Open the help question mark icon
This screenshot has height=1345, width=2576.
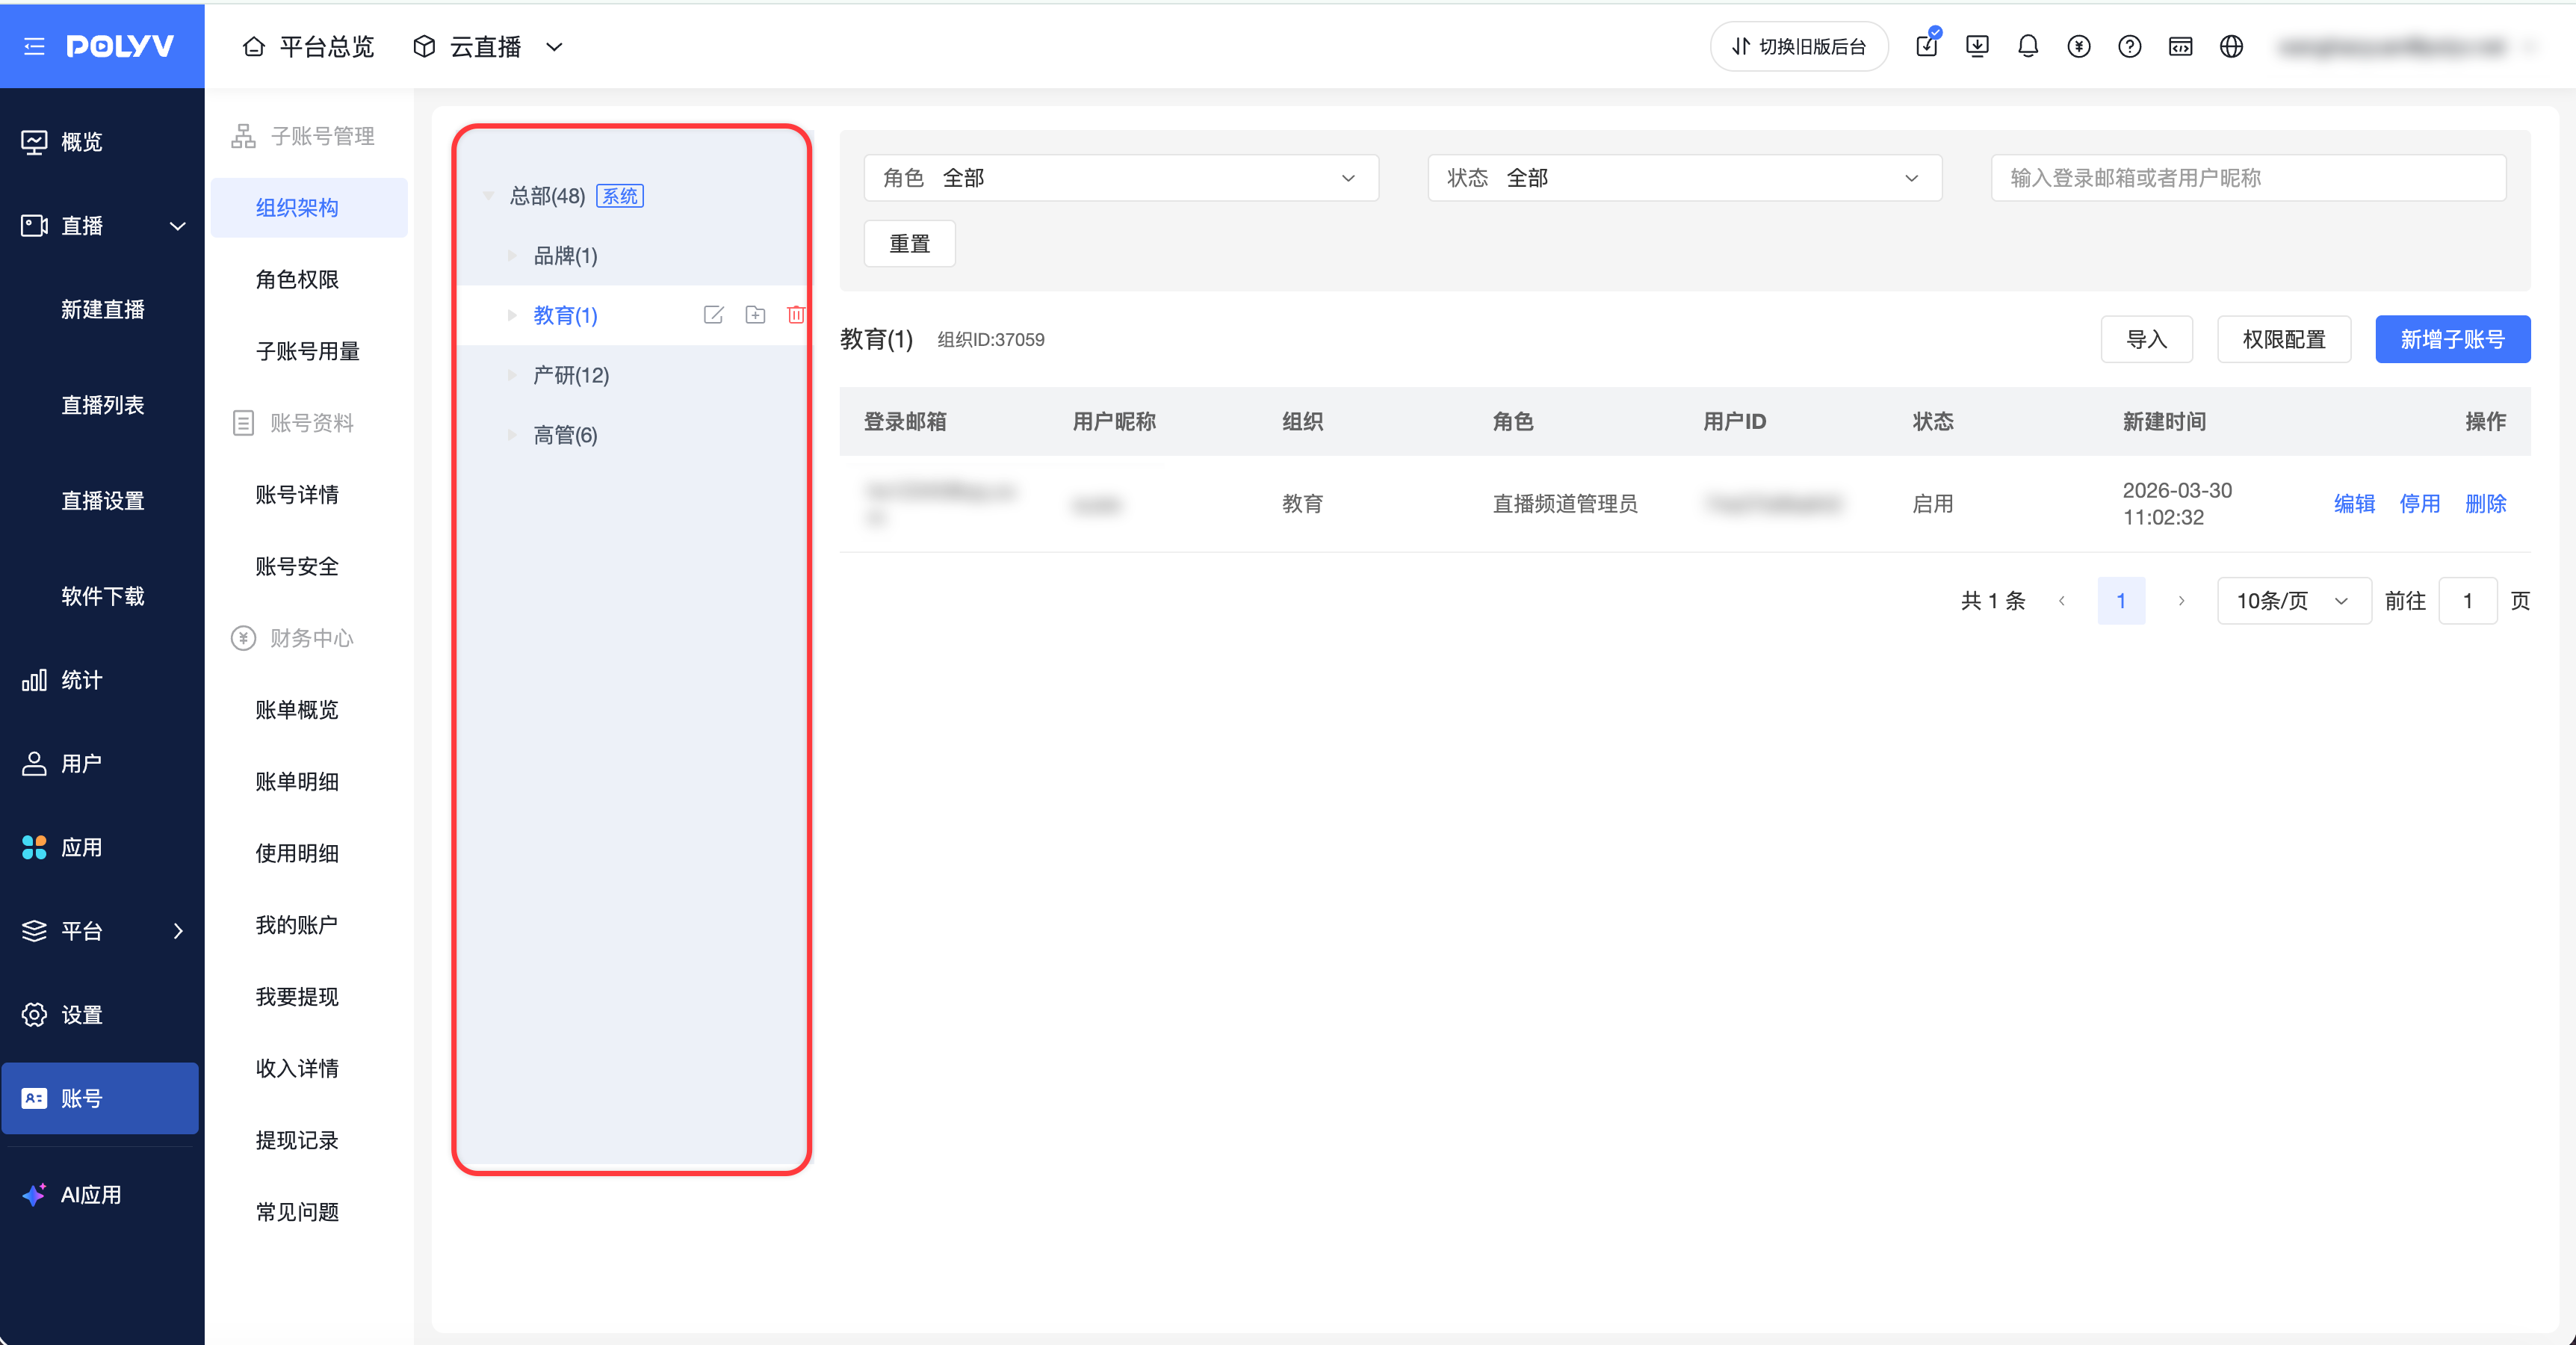point(2130,46)
